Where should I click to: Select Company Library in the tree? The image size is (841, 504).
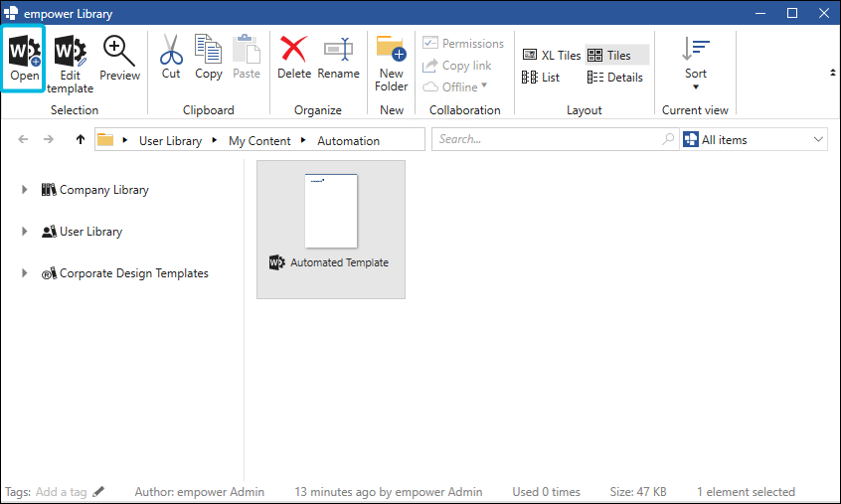click(x=94, y=189)
